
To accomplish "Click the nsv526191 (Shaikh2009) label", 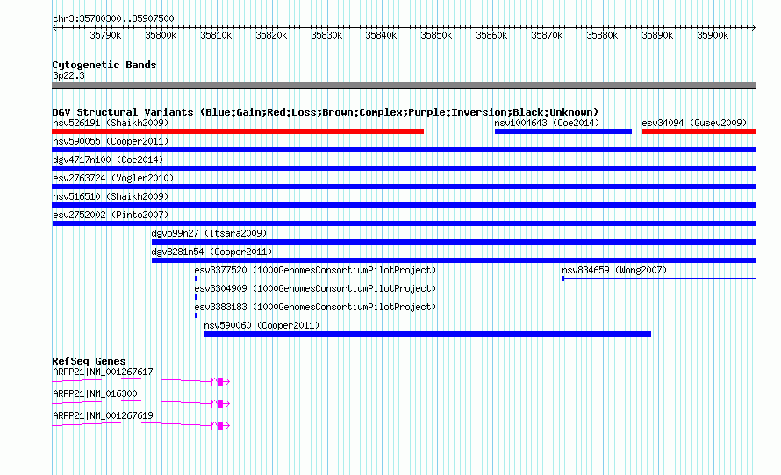I will (x=111, y=123).
